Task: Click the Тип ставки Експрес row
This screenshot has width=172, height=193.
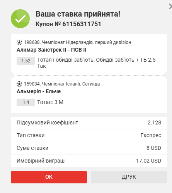Action: [x=89, y=136]
